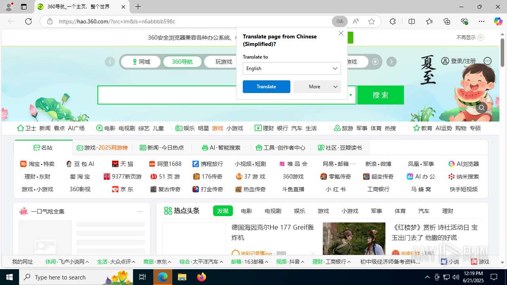507x285 pixels.
Task: Add page to favorites star icon
Action: (x=372, y=21)
